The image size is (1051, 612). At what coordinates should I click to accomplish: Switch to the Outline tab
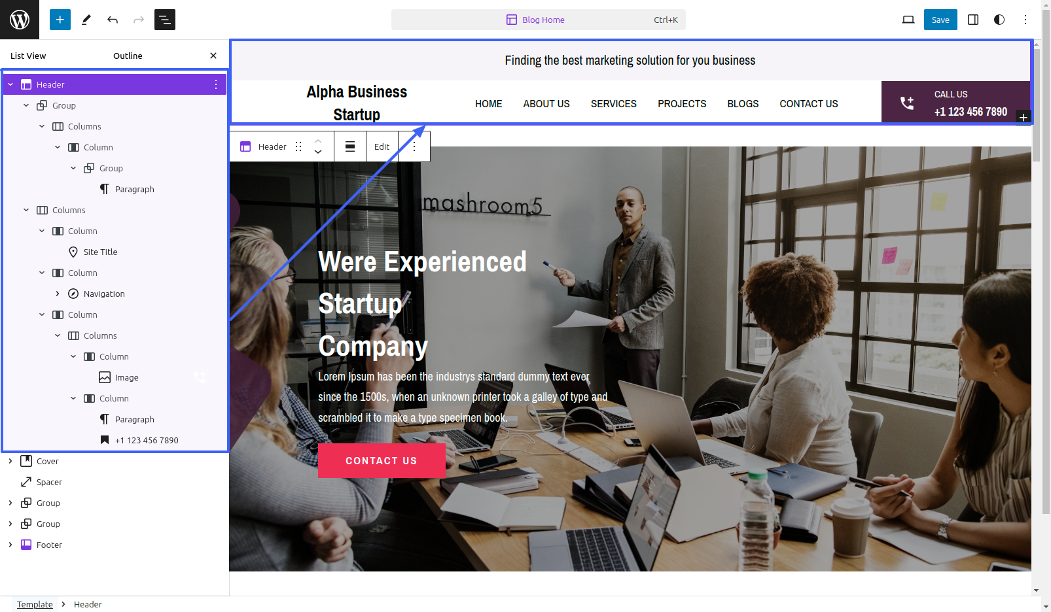click(128, 56)
